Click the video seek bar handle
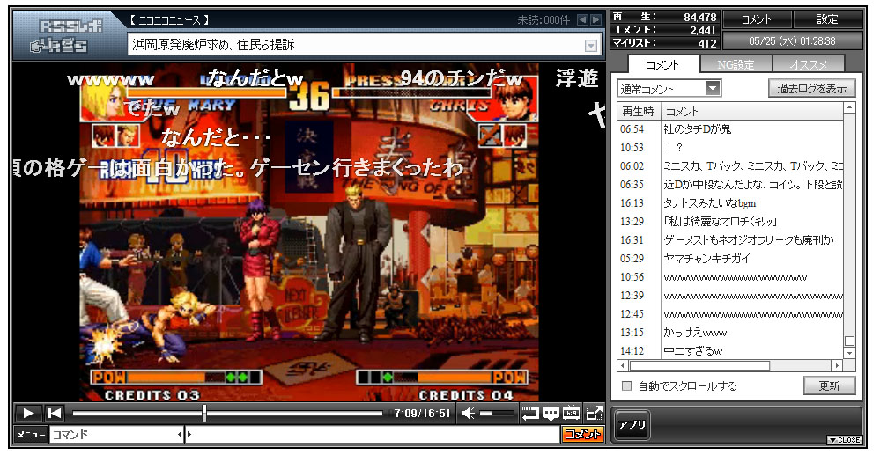 coord(204,414)
